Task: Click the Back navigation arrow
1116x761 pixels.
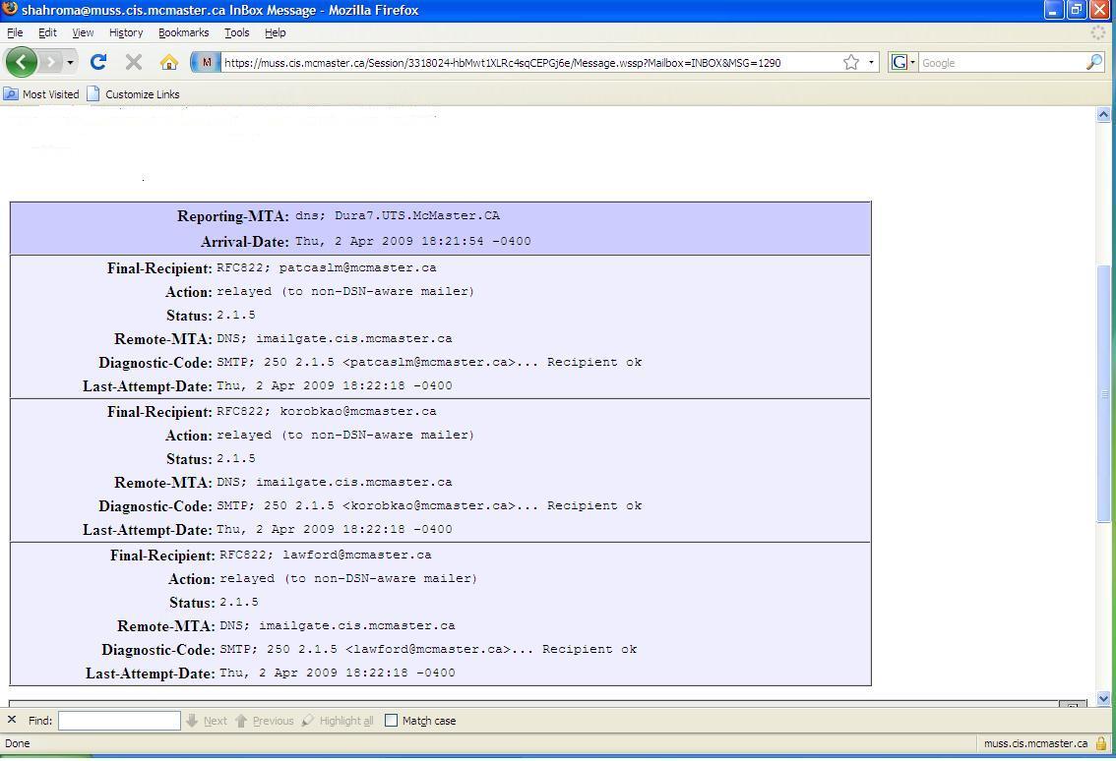Action: click(21, 62)
